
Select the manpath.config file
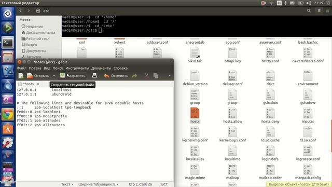[x=308, y=172]
